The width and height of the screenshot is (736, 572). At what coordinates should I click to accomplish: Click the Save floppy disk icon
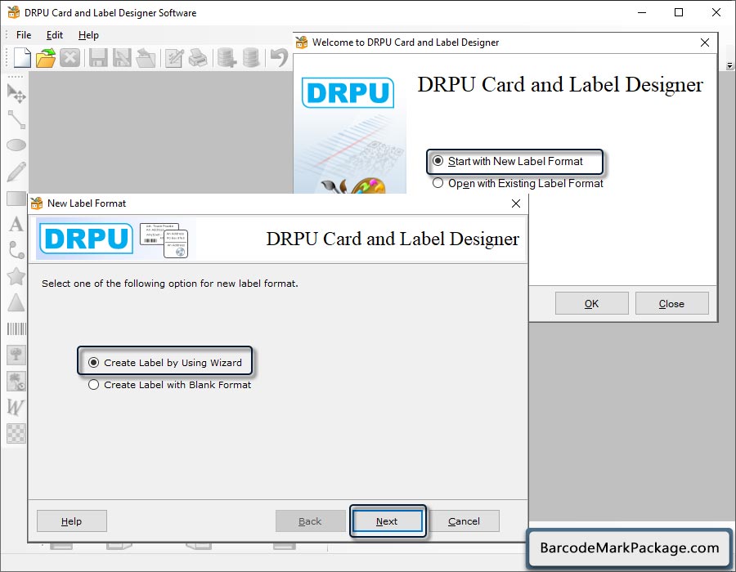(98, 58)
